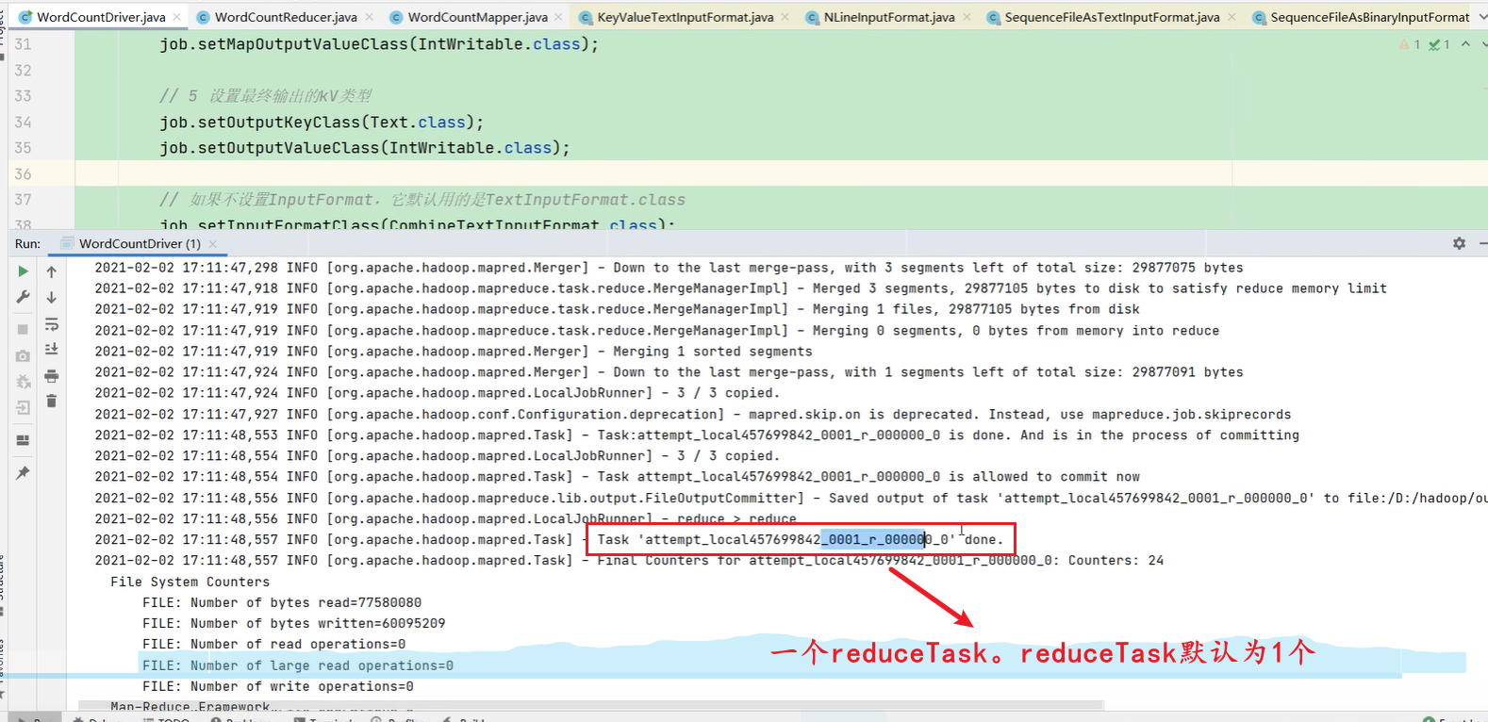Close the KeyValueTextInputFormat.java tab

[x=785, y=17]
